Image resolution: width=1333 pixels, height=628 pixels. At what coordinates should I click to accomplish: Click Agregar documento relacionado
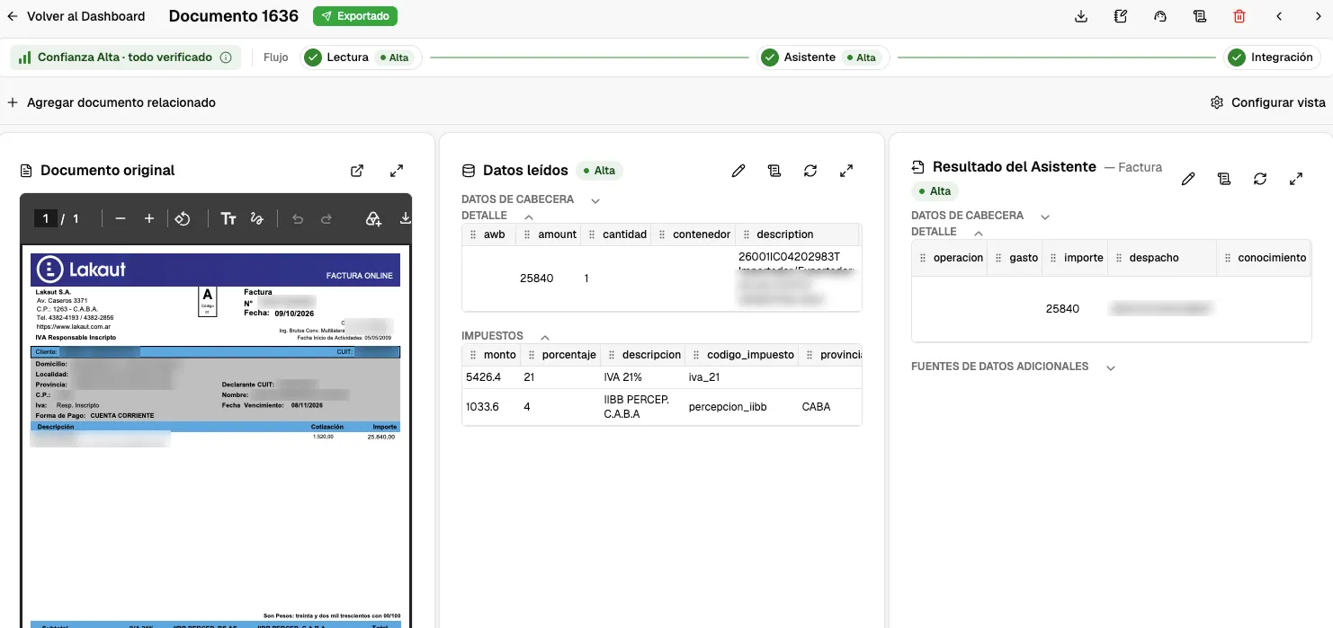112,102
